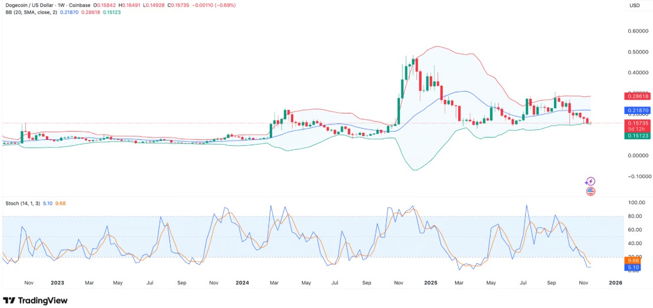Viewport: 653px width, 308px height.
Task: Click the TradingView logo
Action: click(35, 300)
